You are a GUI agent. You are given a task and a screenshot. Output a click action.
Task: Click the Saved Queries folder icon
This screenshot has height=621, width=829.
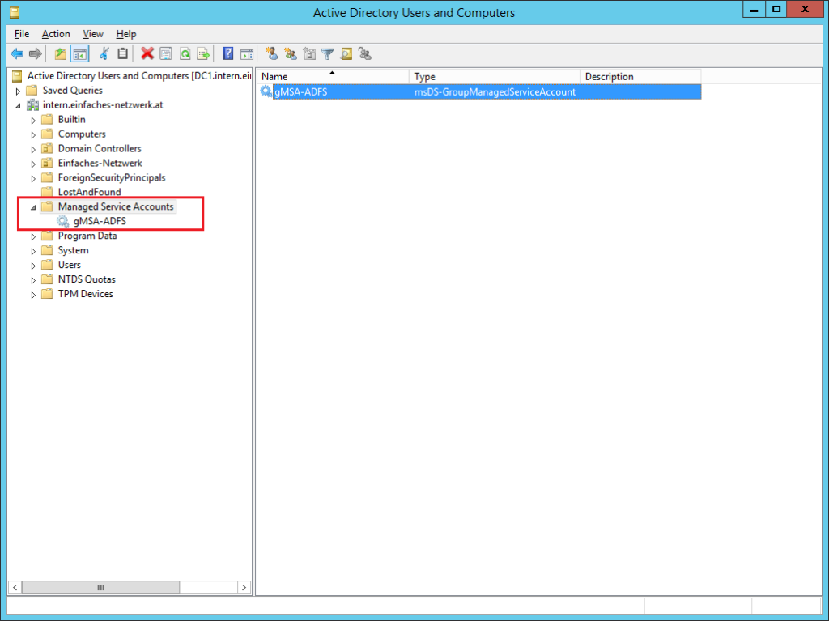(32, 91)
